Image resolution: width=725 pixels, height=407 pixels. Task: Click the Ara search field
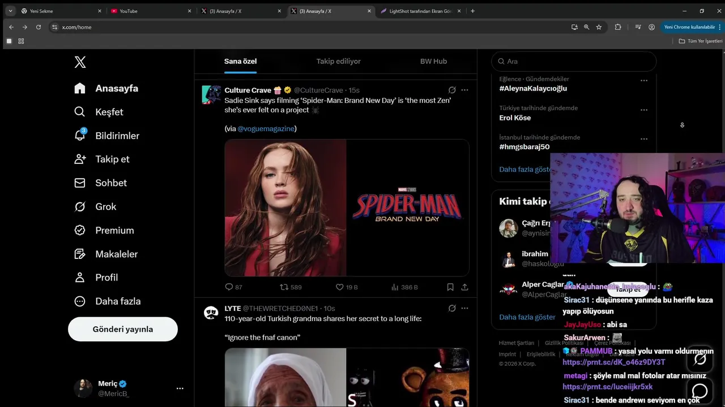click(574, 61)
